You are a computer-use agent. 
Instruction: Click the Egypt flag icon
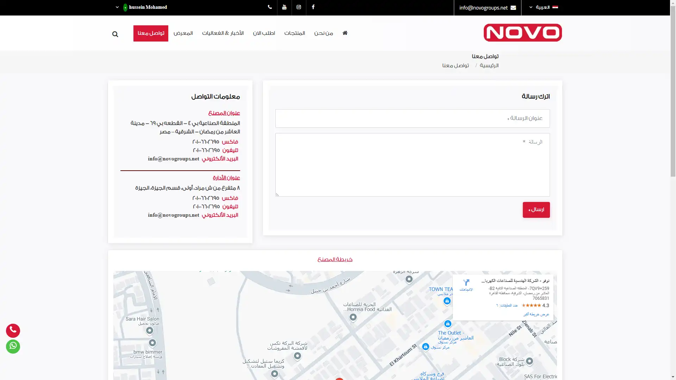click(x=555, y=7)
